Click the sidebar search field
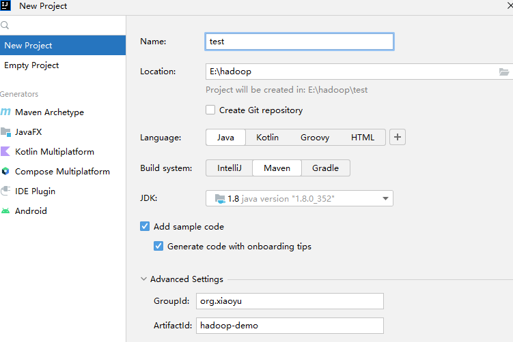 pos(63,25)
